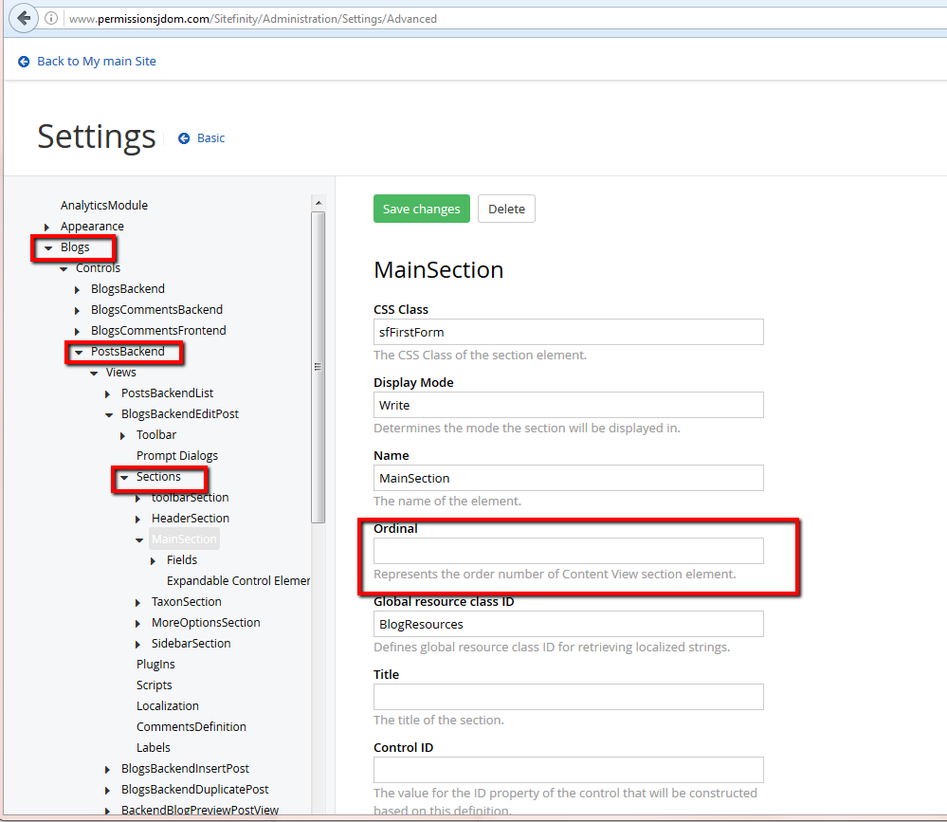The image size is (947, 822).
Task: Click the browser back navigation arrow
Action: coord(24,18)
